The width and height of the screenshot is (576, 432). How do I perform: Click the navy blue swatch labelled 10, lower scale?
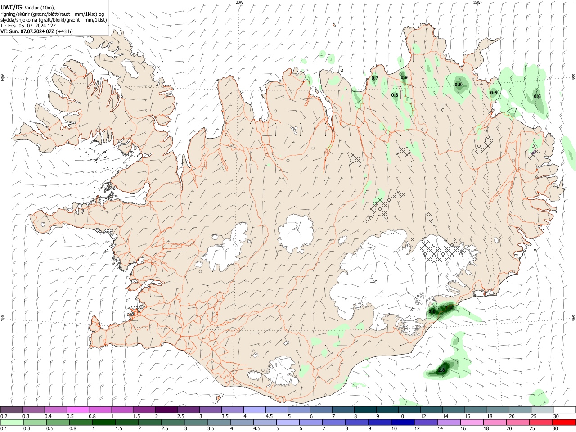click(402, 423)
